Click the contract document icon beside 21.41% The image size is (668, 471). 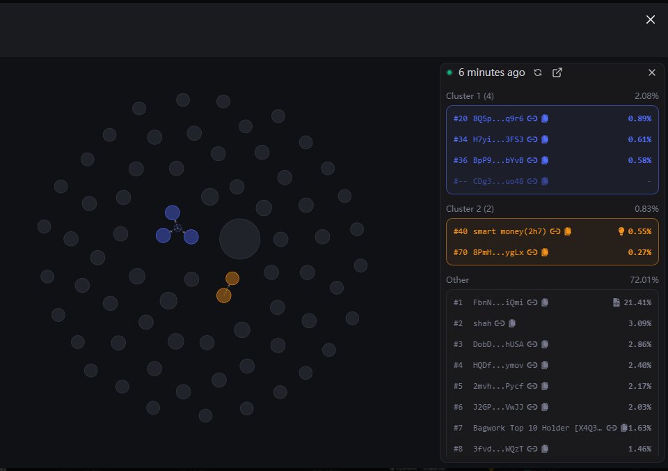pyautogui.click(x=616, y=302)
